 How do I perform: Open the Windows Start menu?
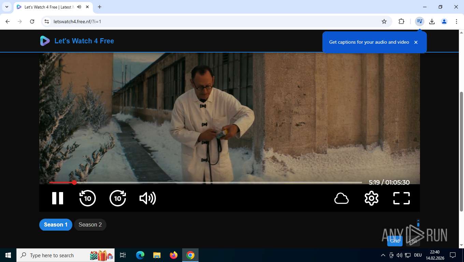pos(8,255)
